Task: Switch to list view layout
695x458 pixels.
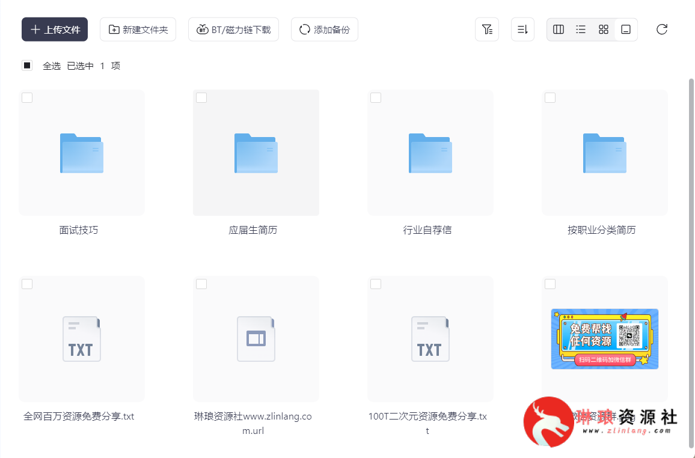Action: 581,29
